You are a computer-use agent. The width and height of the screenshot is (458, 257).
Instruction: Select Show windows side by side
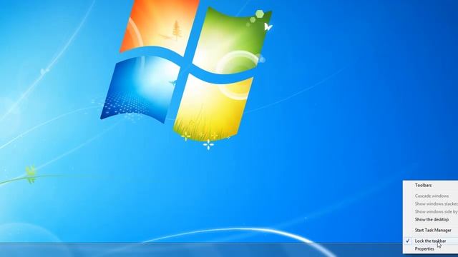point(431,211)
